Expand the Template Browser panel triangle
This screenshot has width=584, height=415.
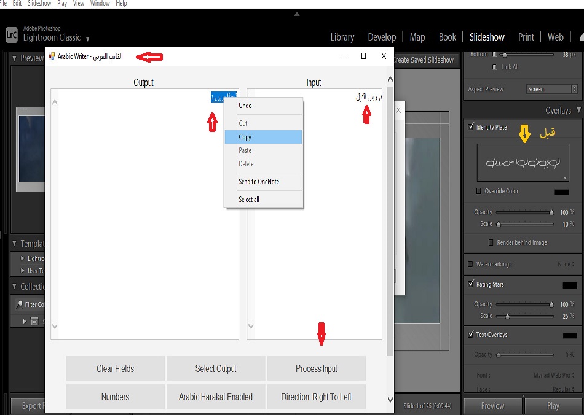pyautogui.click(x=15, y=244)
